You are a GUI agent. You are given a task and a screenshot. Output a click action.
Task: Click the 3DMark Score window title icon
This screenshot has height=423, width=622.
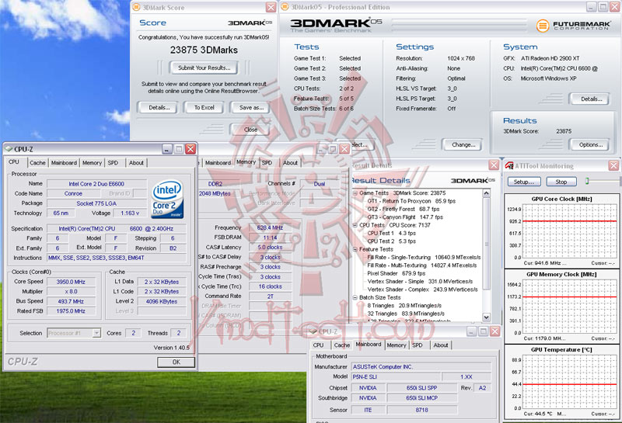point(136,7)
